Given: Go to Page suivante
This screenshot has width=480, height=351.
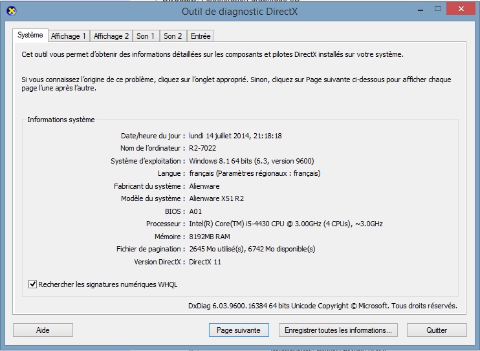Looking at the screenshot, I should pos(239,330).
